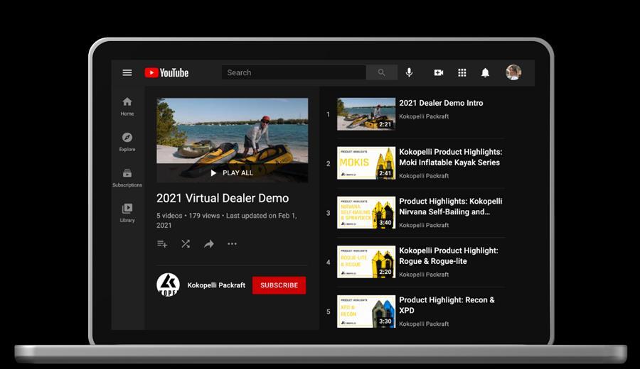Click title 'Product Highlights: Kokopelli Nirvana Self-Bailing and…'
This screenshot has width=640, height=369.
coord(451,206)
